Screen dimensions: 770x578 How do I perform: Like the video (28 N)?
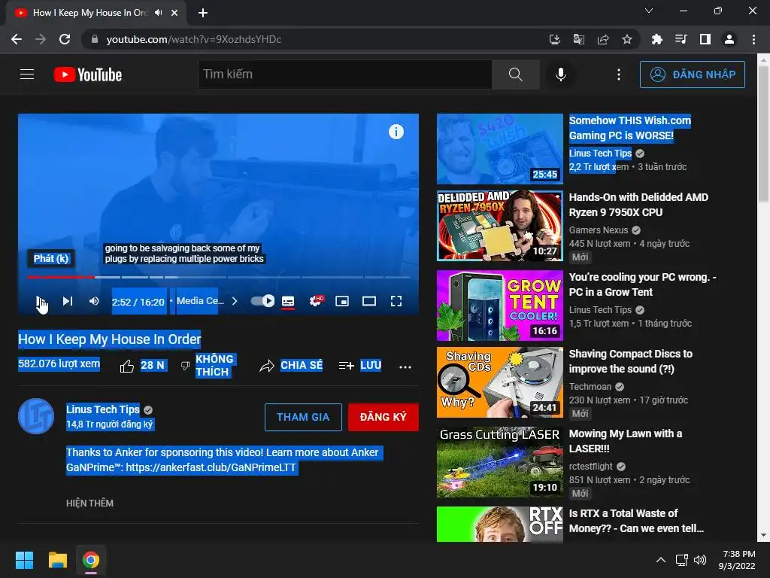pyautogui.click(x=142, y=366)
